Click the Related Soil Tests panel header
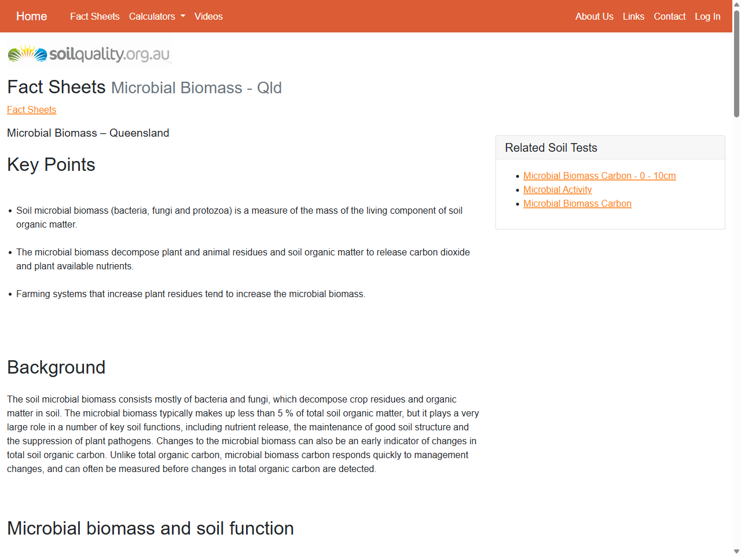Viewport: 741px width, 556px height. [x=551, y=148]
